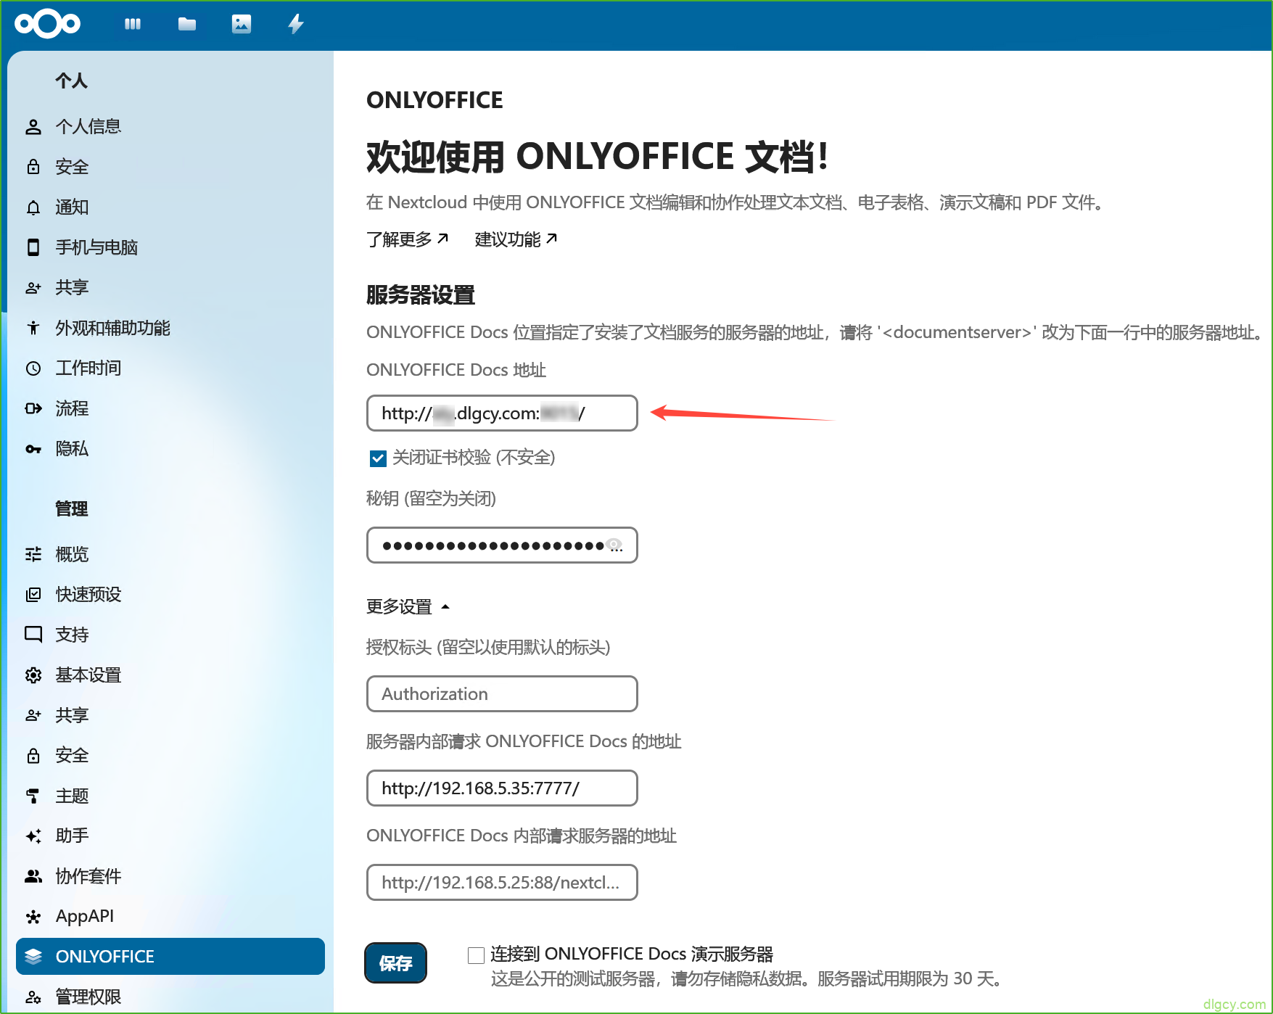Open the Photos icon in header
This screenshot has height=1014, width=1273.
[x=242, y=24]
